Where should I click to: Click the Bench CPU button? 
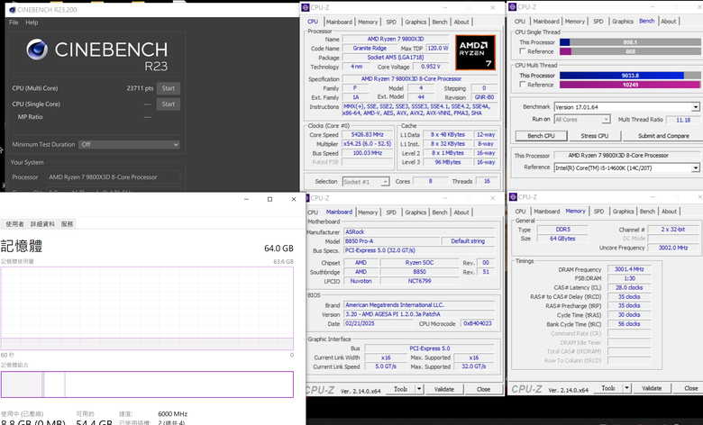click(x=541, y=136)
